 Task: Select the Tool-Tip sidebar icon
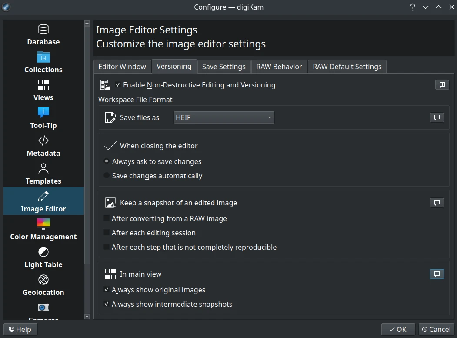pos(43,118)
